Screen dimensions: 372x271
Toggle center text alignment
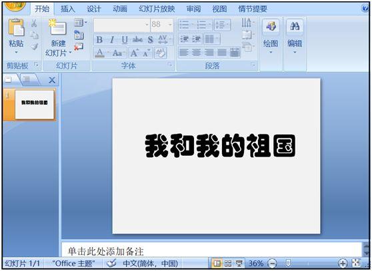coord(196,53)
